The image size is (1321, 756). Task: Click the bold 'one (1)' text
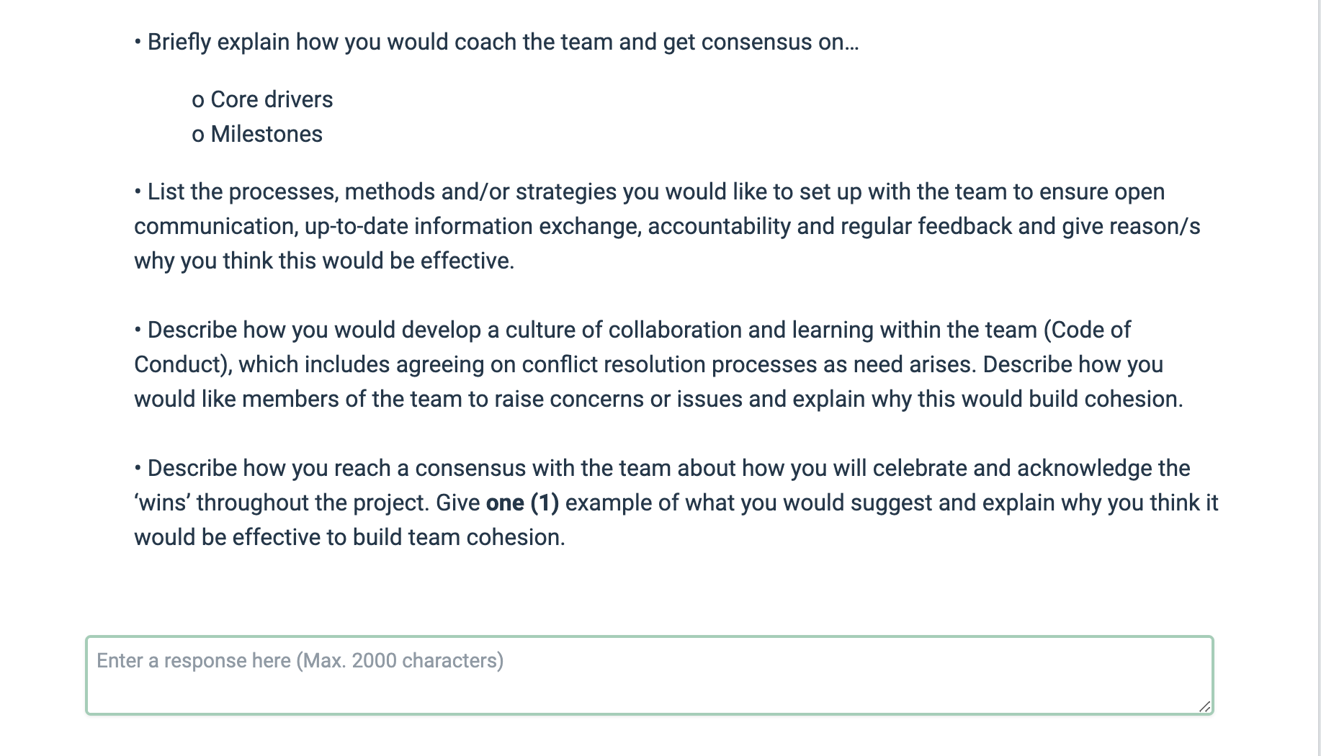522,503
